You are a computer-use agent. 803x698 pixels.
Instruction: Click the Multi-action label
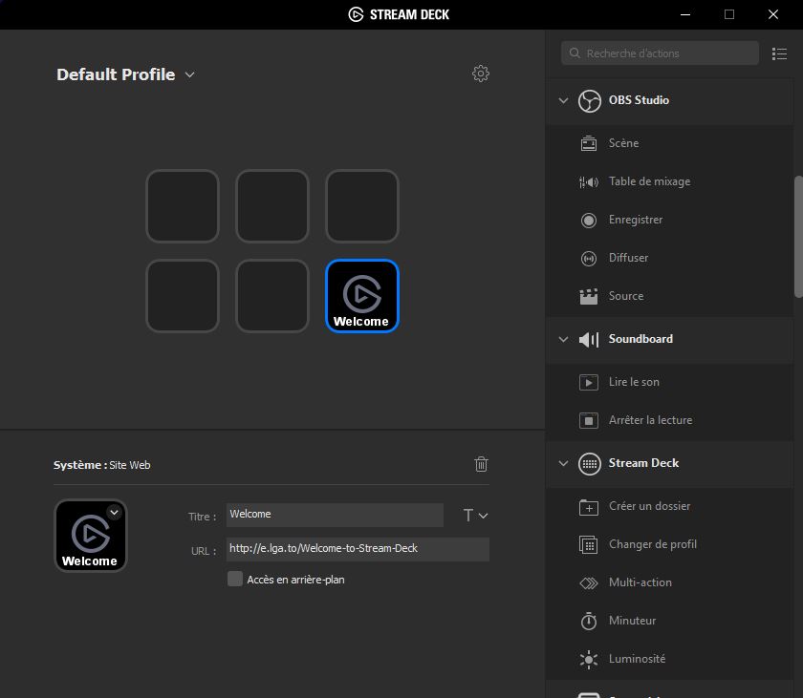coord(640,582)
